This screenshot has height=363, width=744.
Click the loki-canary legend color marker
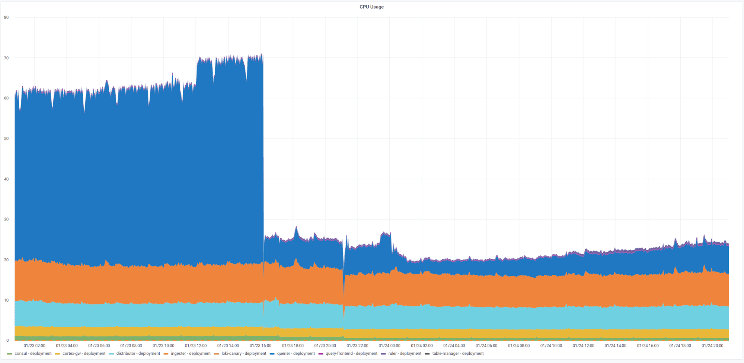tap(216, 353)
